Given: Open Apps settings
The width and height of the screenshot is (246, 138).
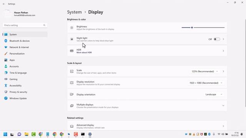Looking at the screenshot, I should click(25, 60).
